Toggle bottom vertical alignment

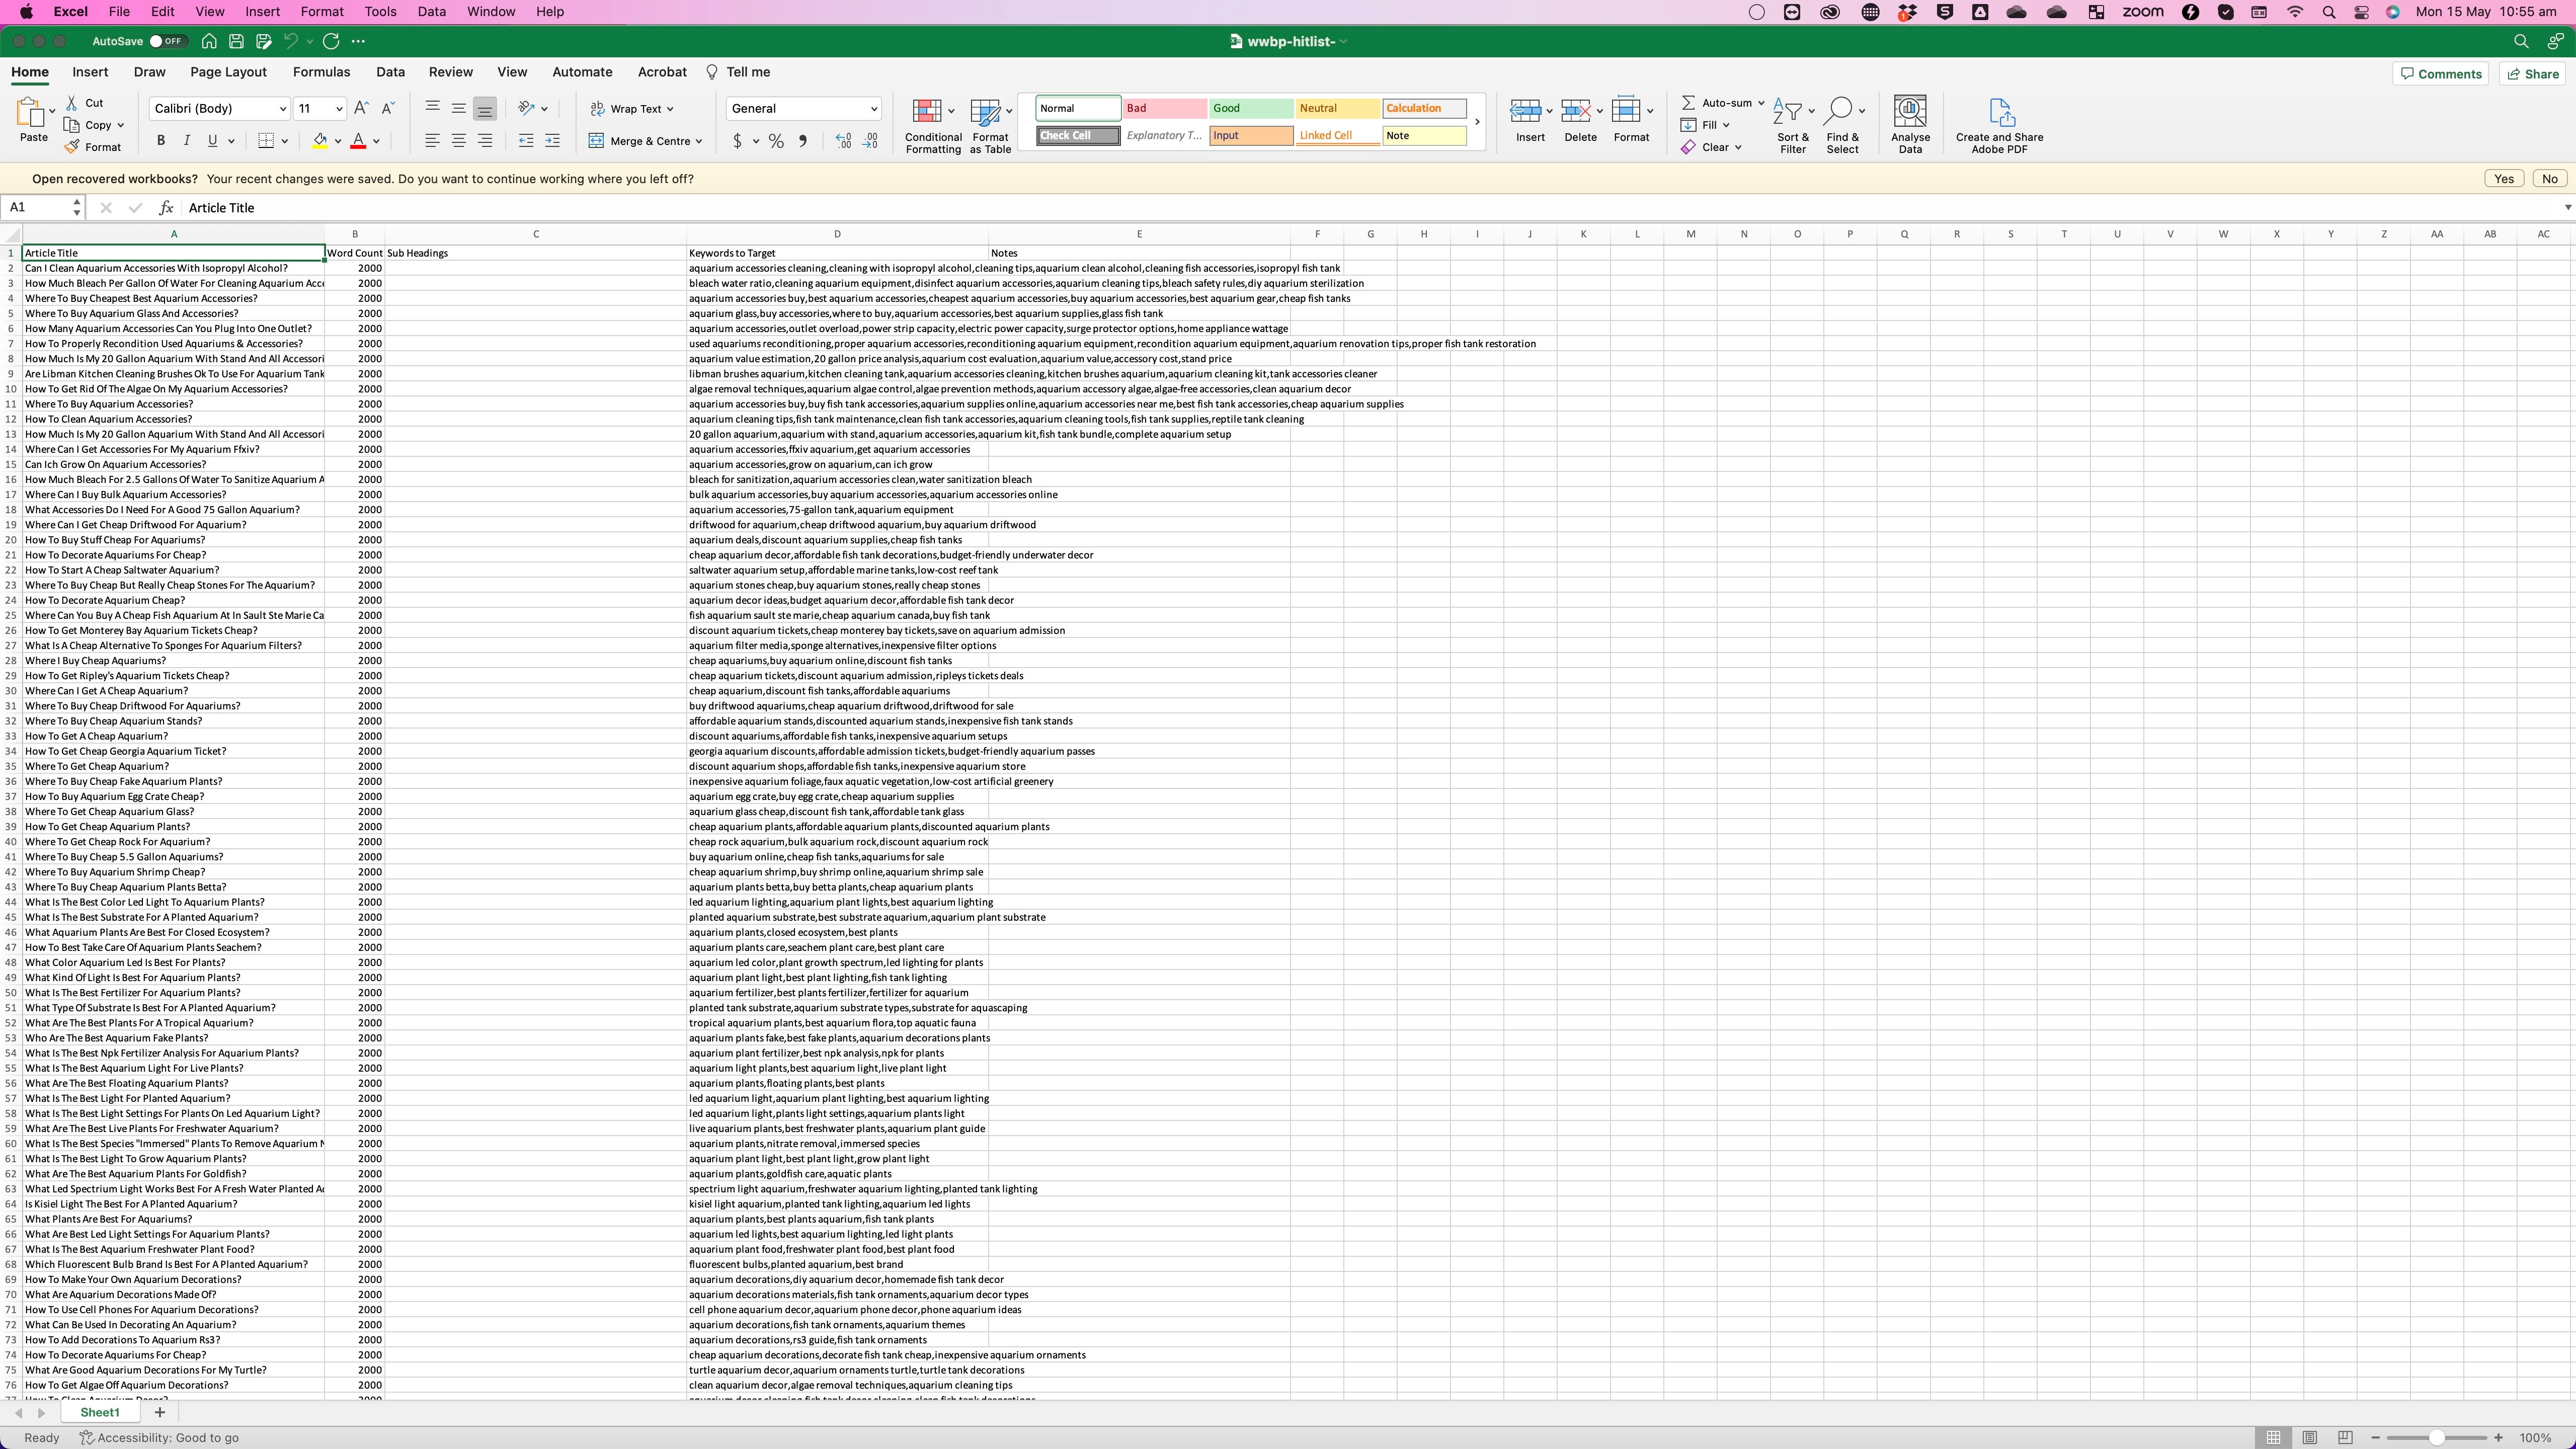tap(485, 108)
